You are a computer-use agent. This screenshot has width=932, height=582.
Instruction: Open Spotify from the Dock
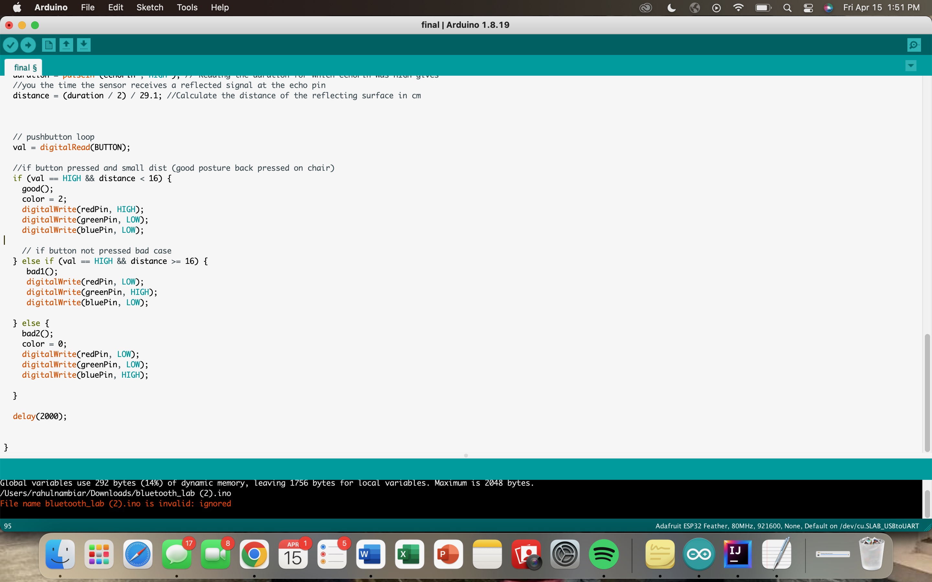tap(604, 554)
